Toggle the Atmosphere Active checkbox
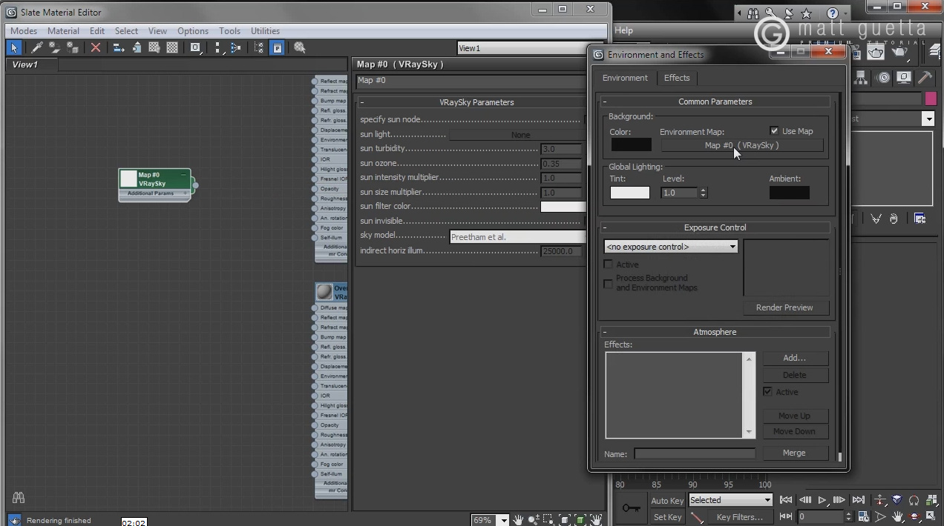 (x=768, y=392)
